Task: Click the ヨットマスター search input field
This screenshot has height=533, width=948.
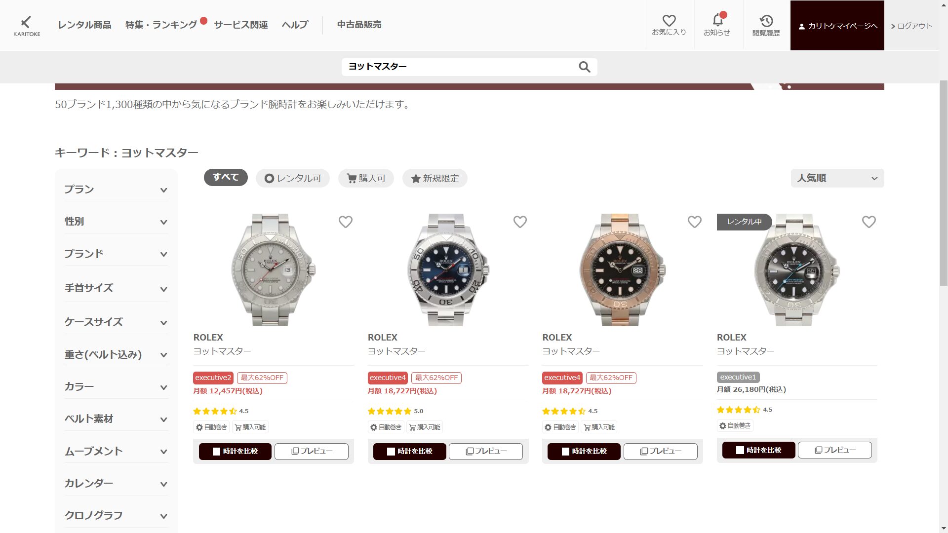Action: (x=459, y=67)
